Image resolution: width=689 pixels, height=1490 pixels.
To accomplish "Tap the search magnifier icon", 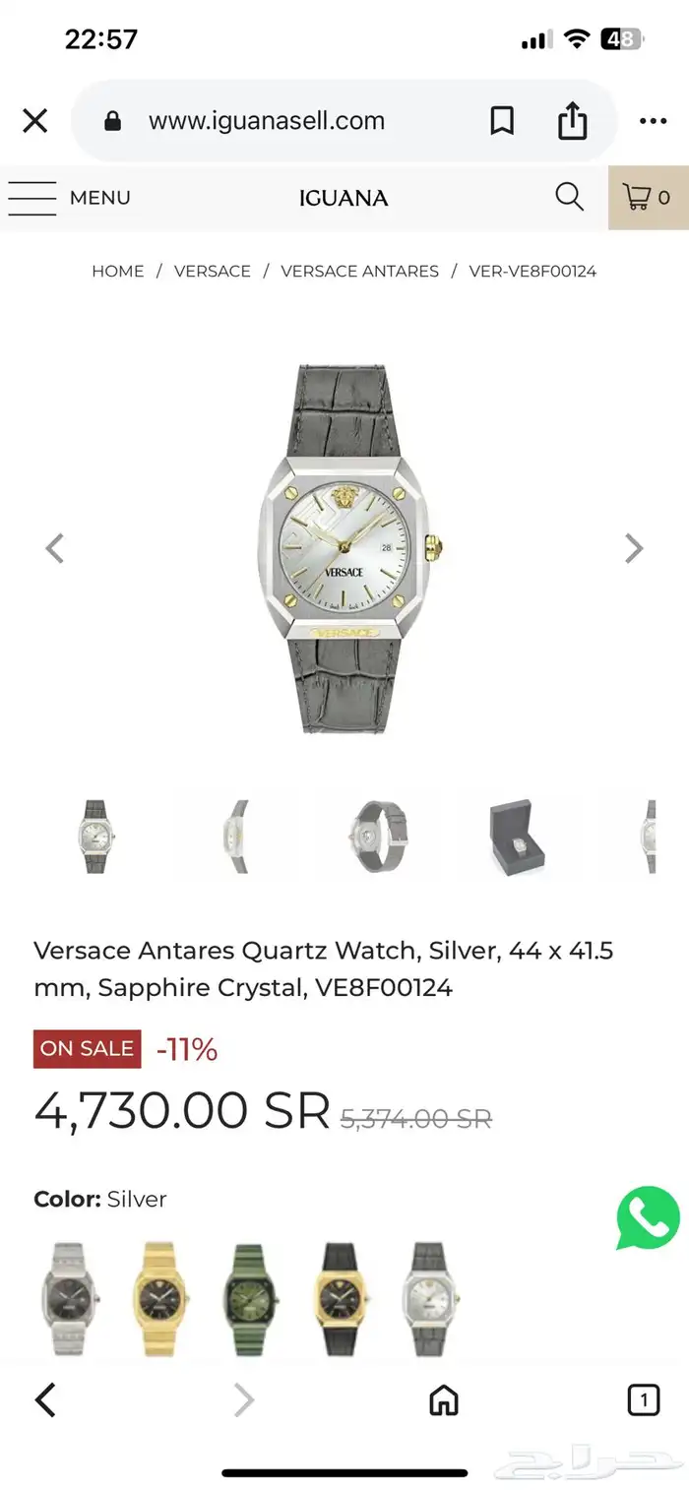I will tap(569, 197).
